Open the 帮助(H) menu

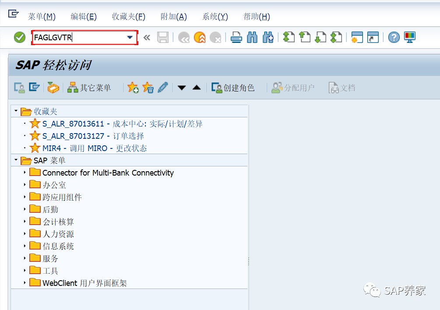click(257, 17)
